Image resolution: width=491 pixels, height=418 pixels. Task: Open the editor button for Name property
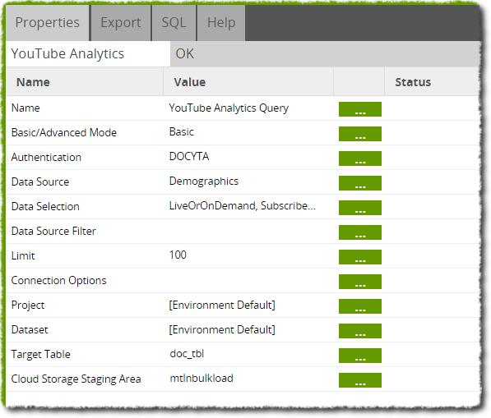click(x=359, y=109)
